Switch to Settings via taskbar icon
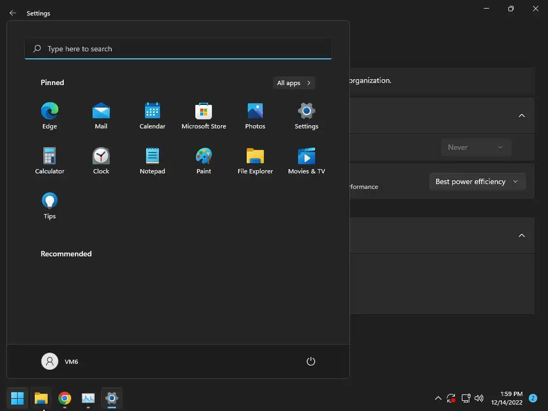Viewport: 548px width, 411px height. [112, 398]
